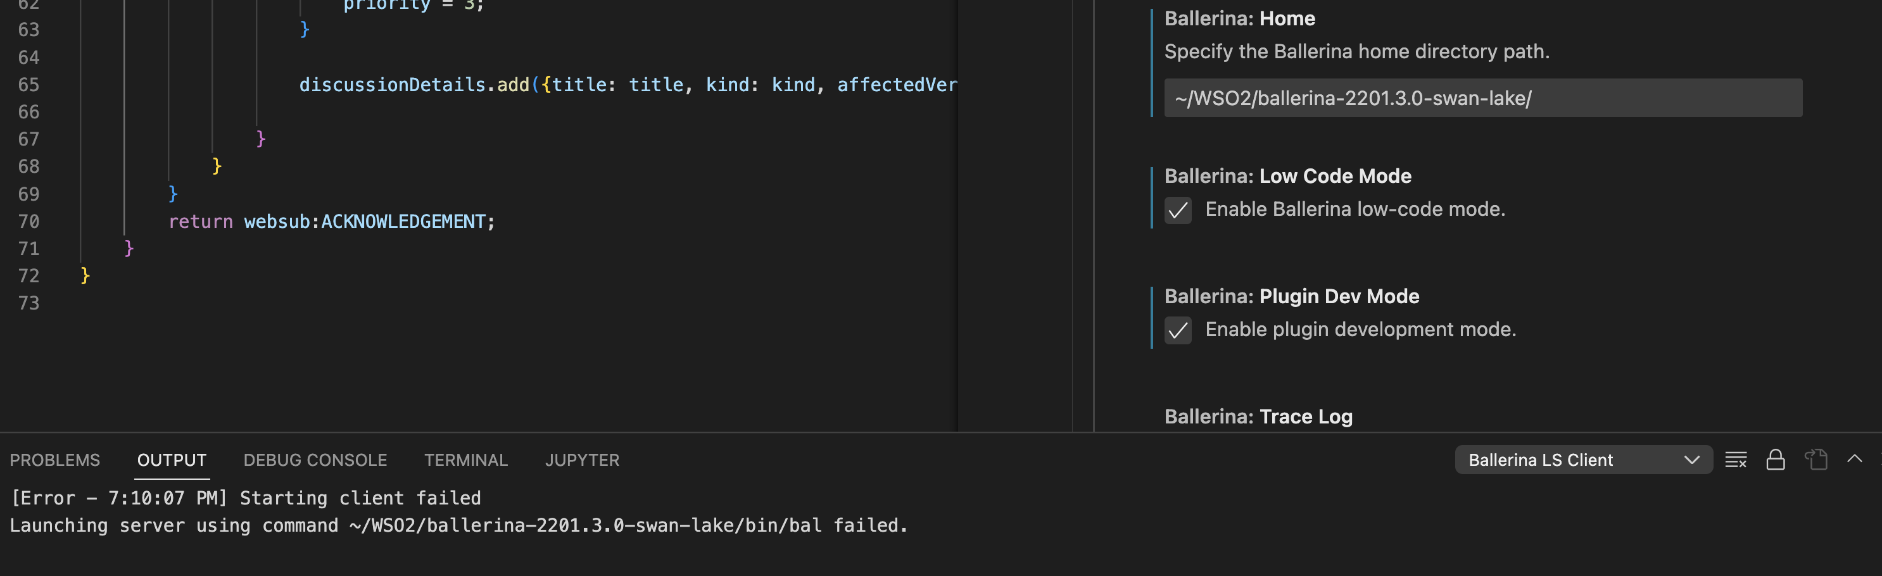Viewport: 1882px width, 576px height.
Task: Clear the Output panel contents
Action: [1735, 459]
